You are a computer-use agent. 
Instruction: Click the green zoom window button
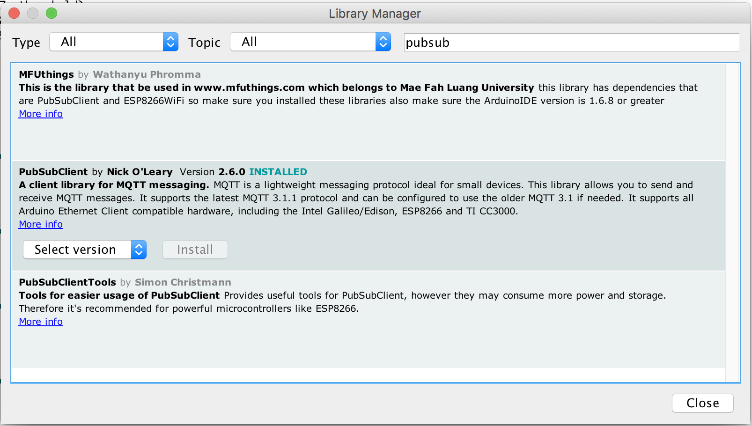tap(52, 13)
